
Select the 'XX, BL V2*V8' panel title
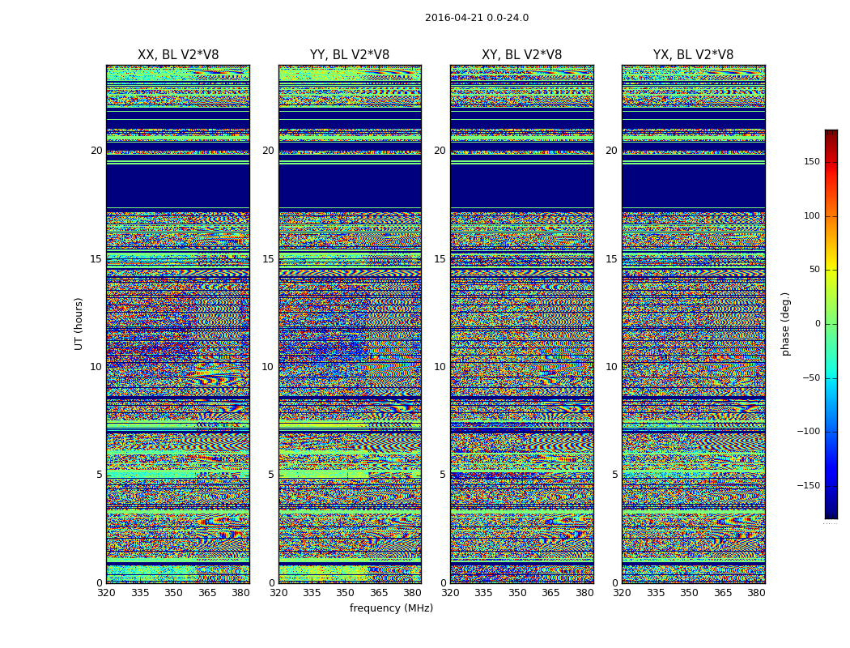point(178,55)
